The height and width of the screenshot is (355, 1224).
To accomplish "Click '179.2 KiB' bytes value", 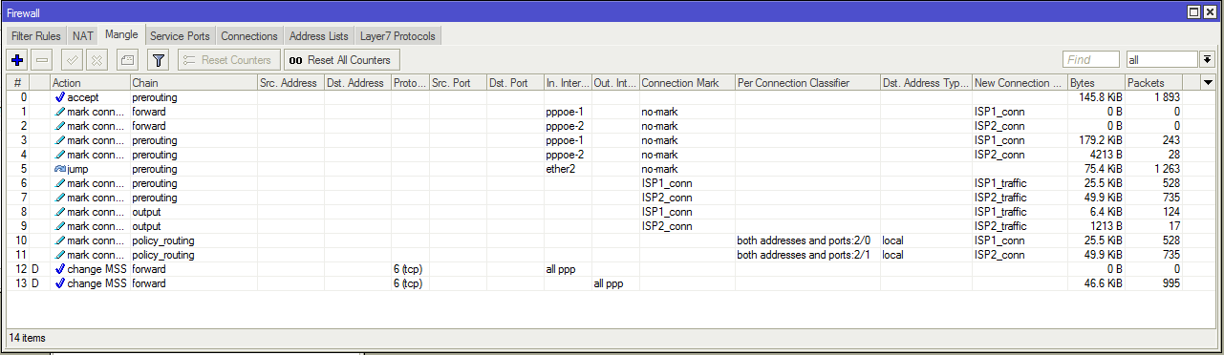I will [x=1101, y=140].
